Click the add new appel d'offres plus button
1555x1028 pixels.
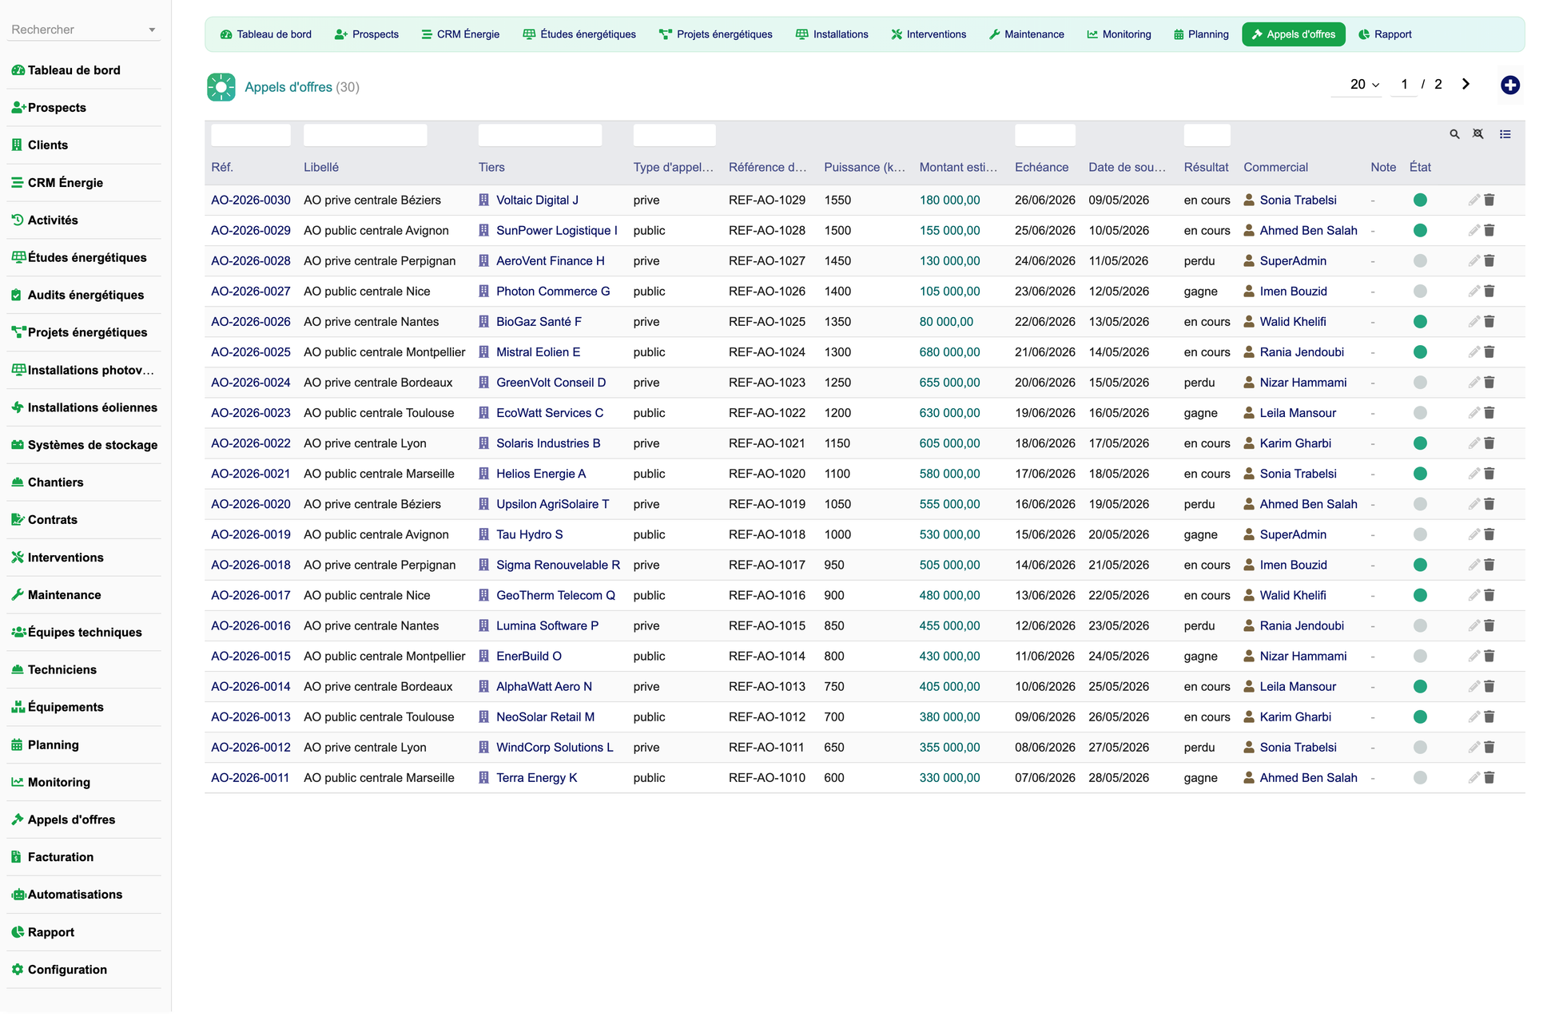(1509, 85)
